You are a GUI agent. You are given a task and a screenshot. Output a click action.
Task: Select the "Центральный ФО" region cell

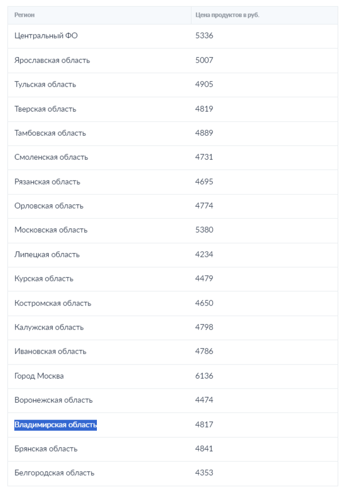click(x=46, y=36)
